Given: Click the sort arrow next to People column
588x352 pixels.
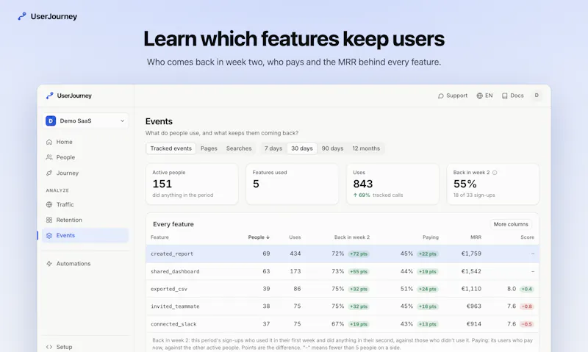Looking at the screenshot, I should 268,237.
